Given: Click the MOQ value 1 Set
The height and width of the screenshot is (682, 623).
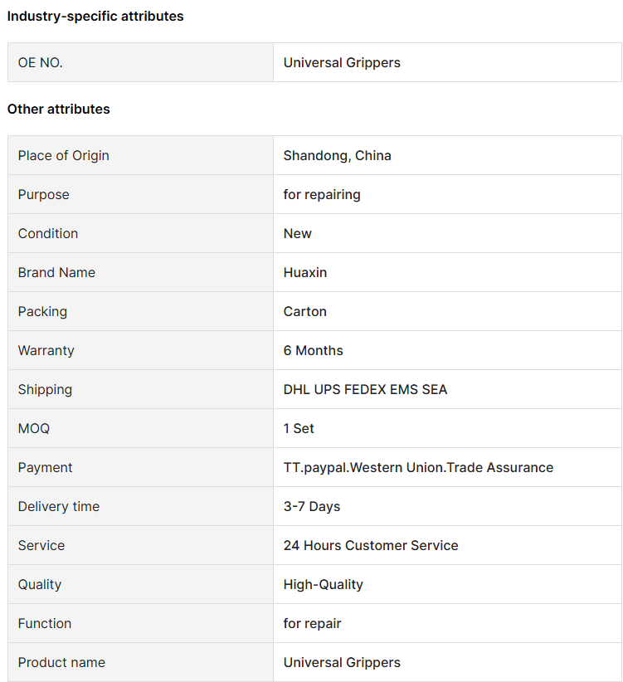Looking at the screenshot, I should pos(299,428).
